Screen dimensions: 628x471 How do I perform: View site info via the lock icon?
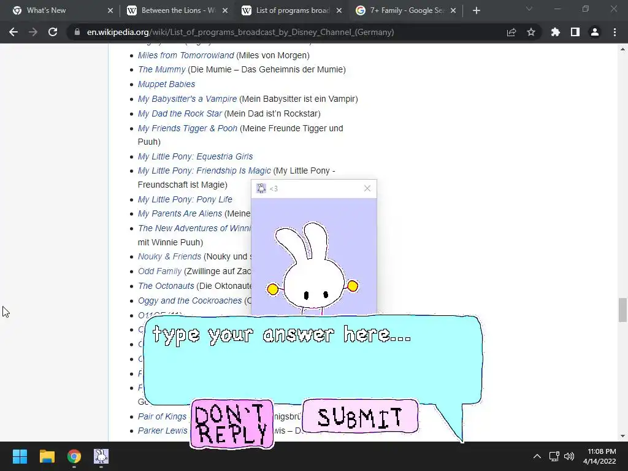(77, 32)
